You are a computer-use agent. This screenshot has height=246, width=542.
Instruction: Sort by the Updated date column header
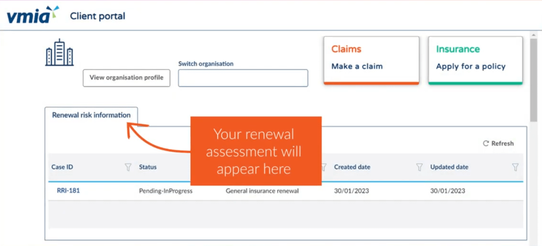449,167
